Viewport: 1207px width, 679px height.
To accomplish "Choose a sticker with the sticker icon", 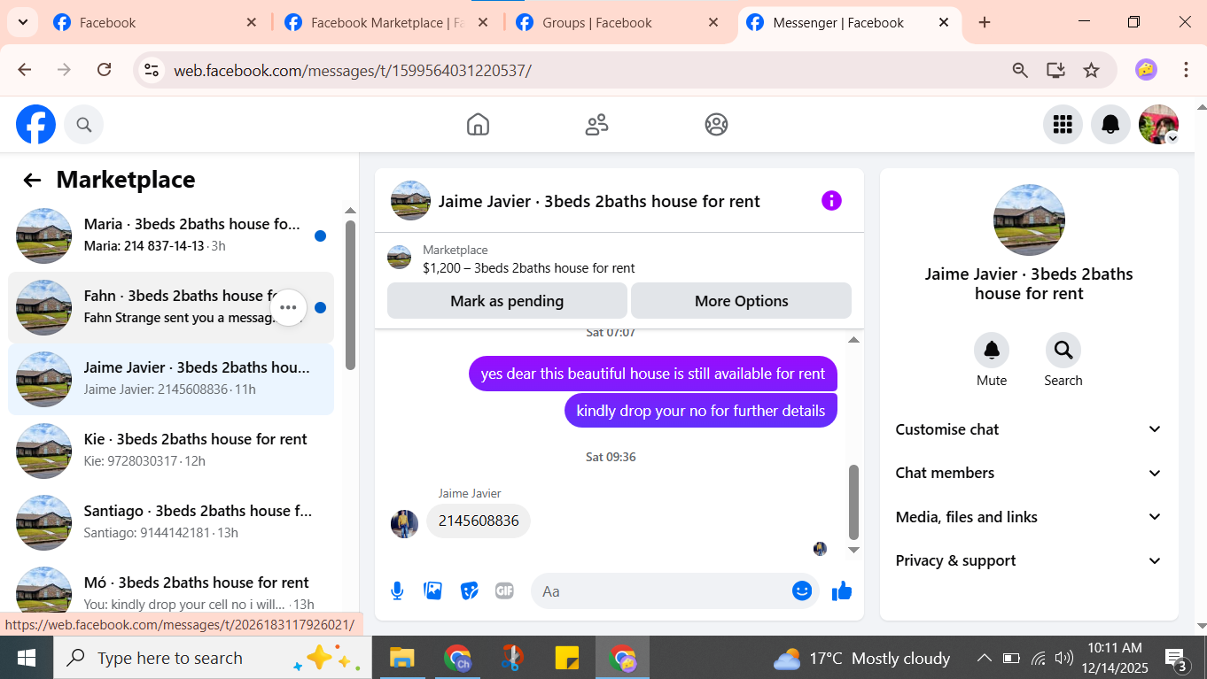I will (x=470, y=590).
